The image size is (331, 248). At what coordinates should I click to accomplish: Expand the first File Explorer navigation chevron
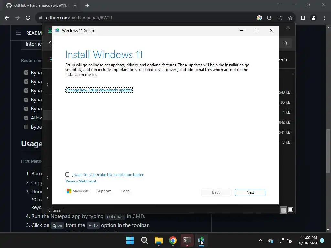point(47,84)
